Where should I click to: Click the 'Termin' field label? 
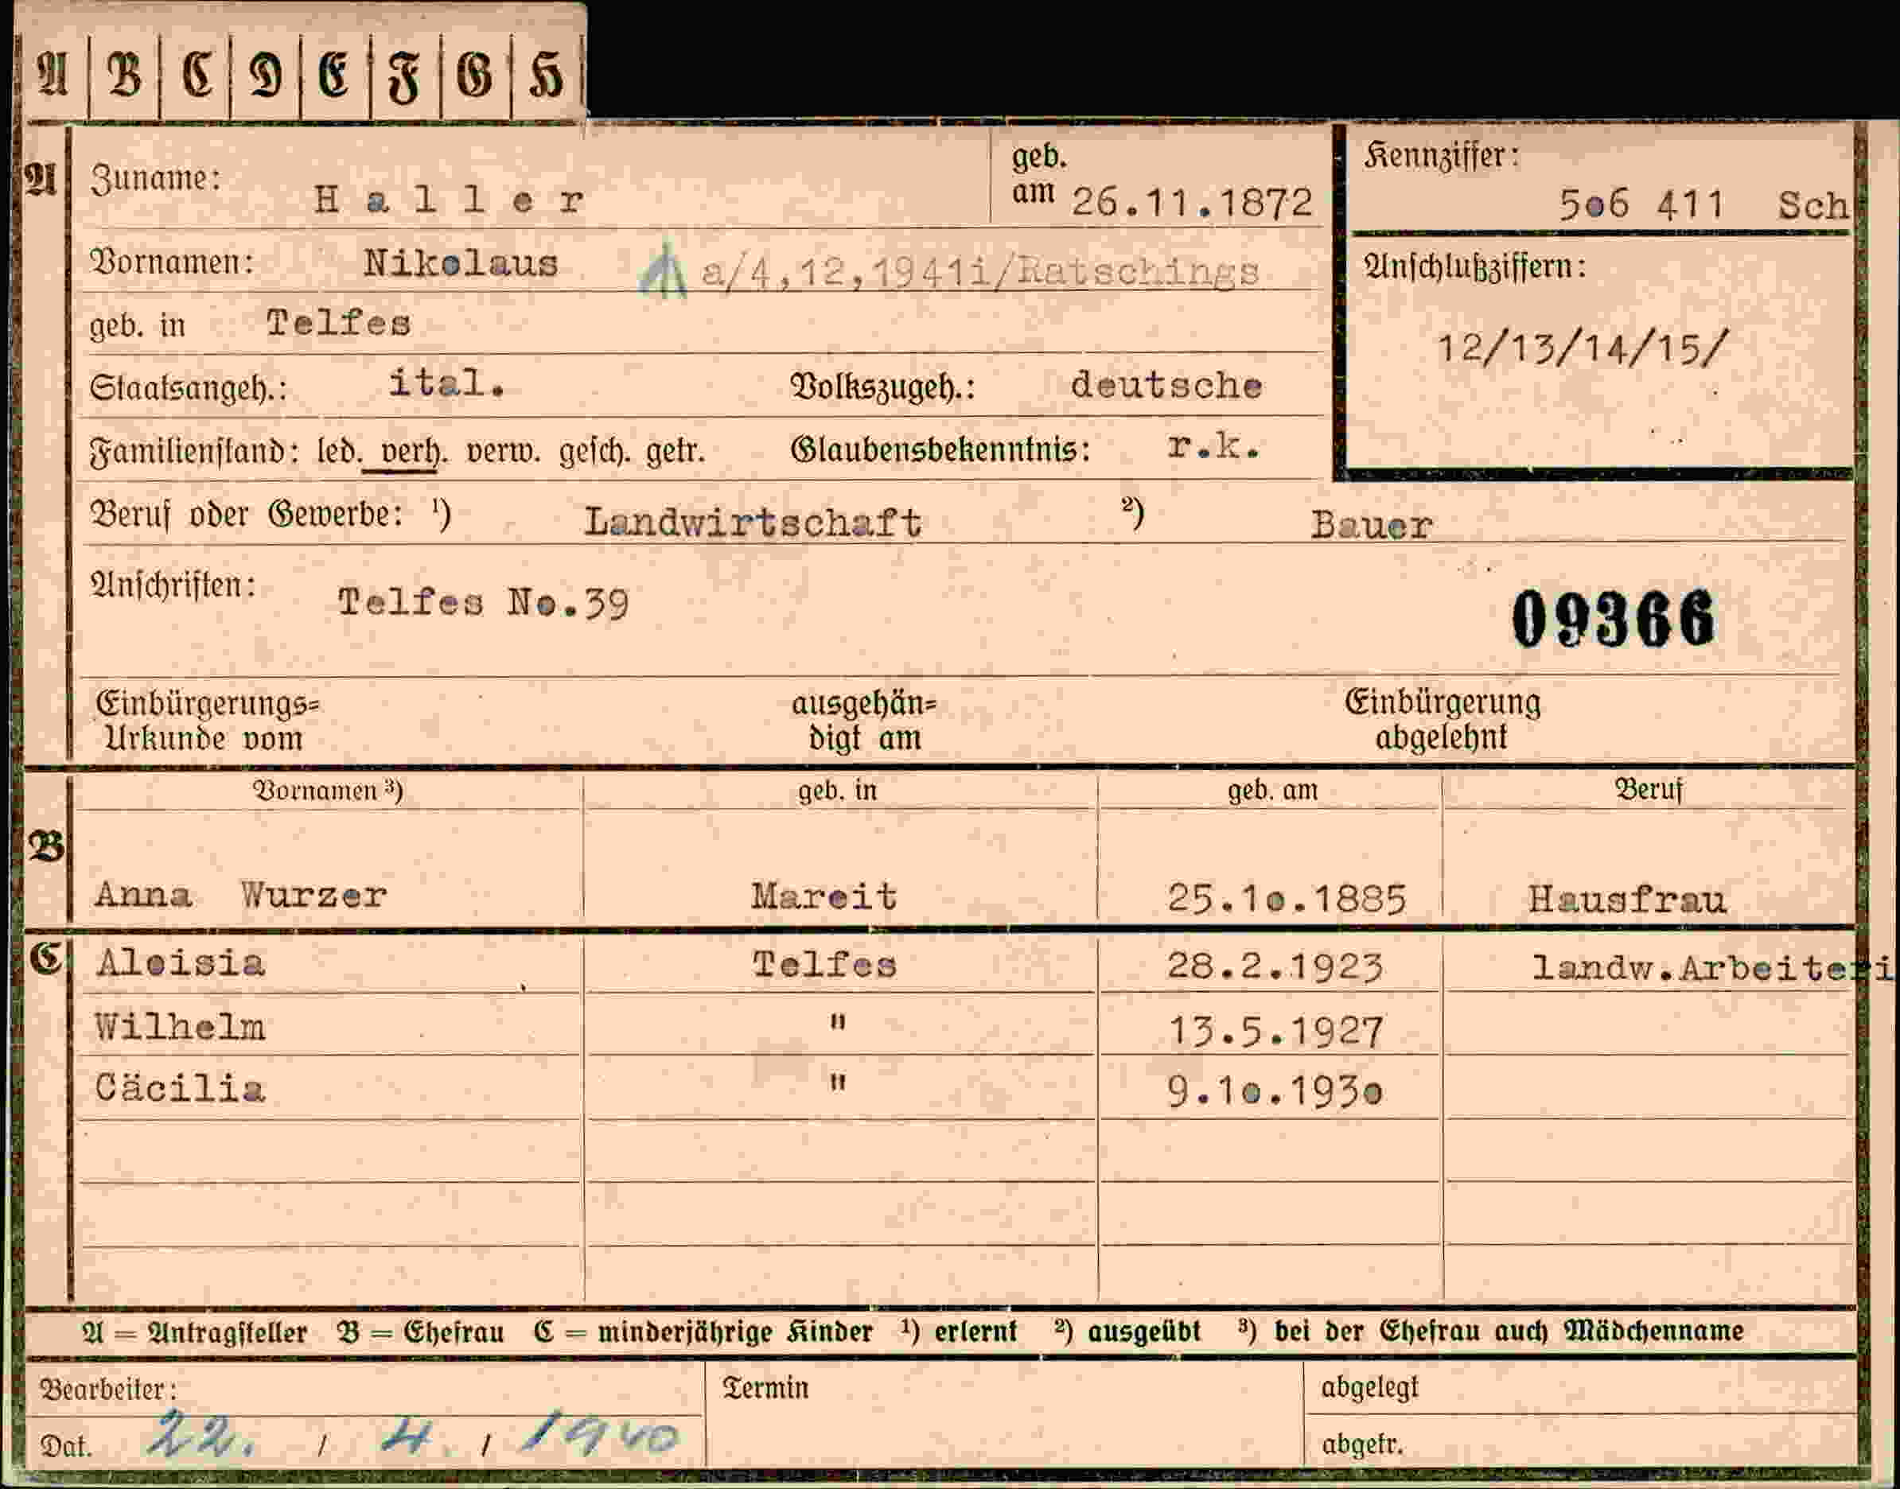(765, 1388)
